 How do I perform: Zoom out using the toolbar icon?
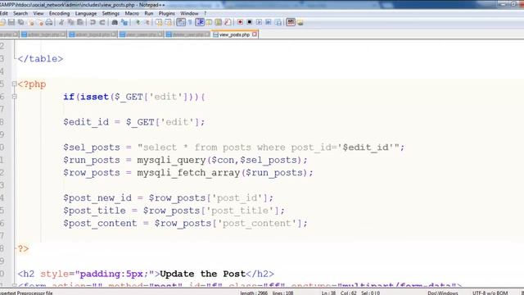pyautogui.click(x=147, y=22)
